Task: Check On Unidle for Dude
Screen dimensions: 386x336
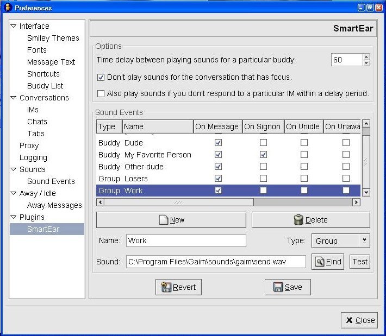Action: pos(304,143)
